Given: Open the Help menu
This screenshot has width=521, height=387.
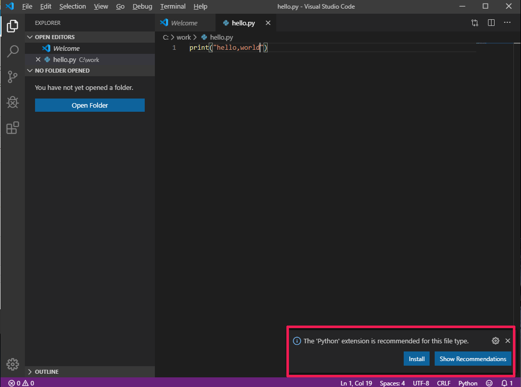Looking at the screenshot, I should (x=201, y=6).
